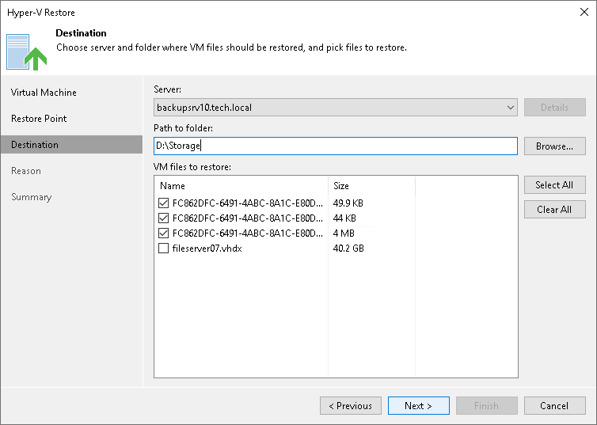This screenshot has width=597, height=425.
Task: Select the FC862DFC file name in 49.9 KB row
Action: coord(248,203)
